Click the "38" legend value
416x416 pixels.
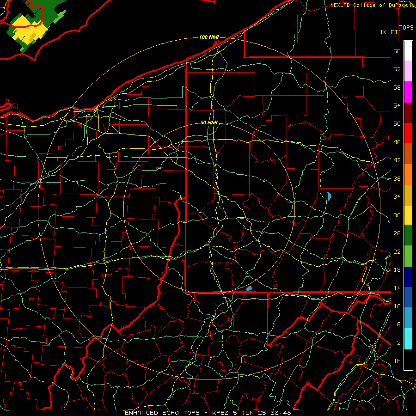(397, 178)
